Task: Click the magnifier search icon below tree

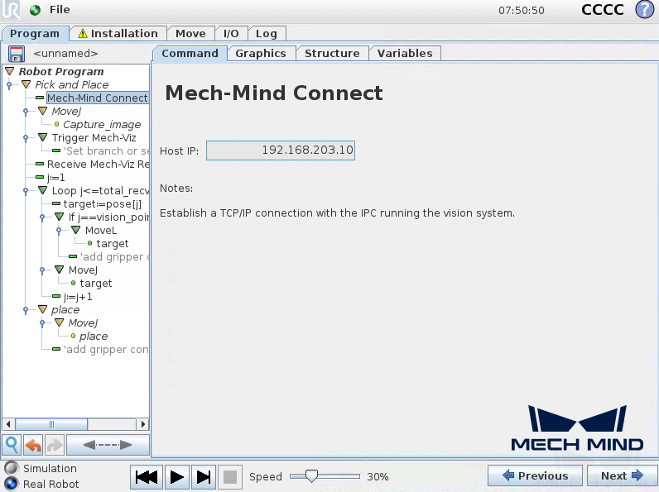Action: (12, 445)
